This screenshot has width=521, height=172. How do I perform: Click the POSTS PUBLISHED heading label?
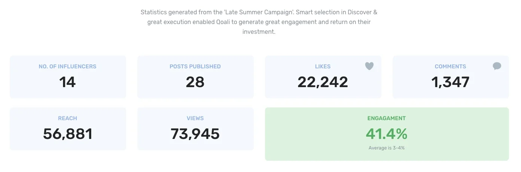(195, 66)
